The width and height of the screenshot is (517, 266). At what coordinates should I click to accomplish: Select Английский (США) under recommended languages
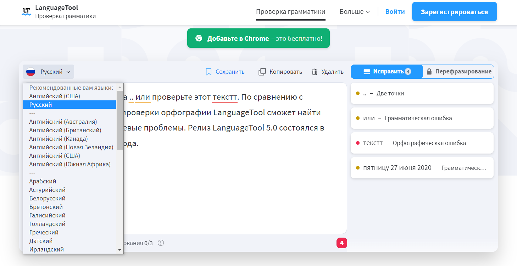pos(70,96)
